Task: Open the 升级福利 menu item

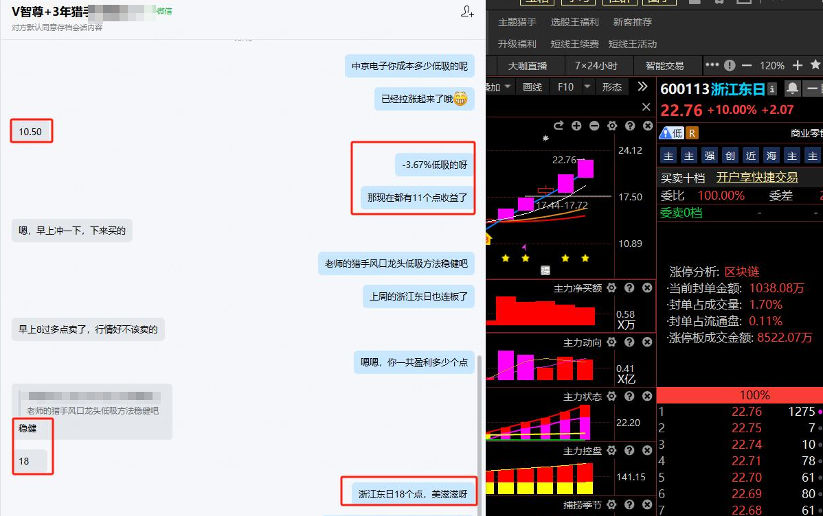Action: click(517, 44)
